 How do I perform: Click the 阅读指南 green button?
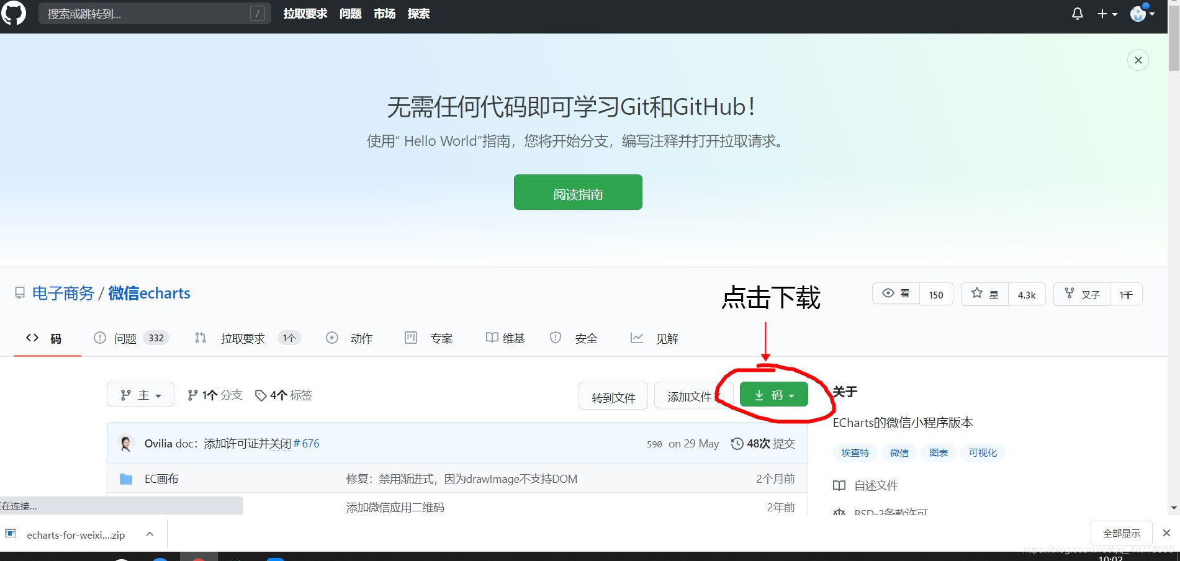coord(578,192)
